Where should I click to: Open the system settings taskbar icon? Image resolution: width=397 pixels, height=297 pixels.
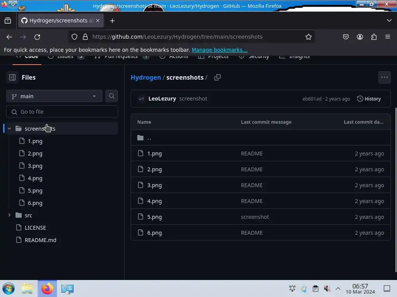tap(67, 288)
